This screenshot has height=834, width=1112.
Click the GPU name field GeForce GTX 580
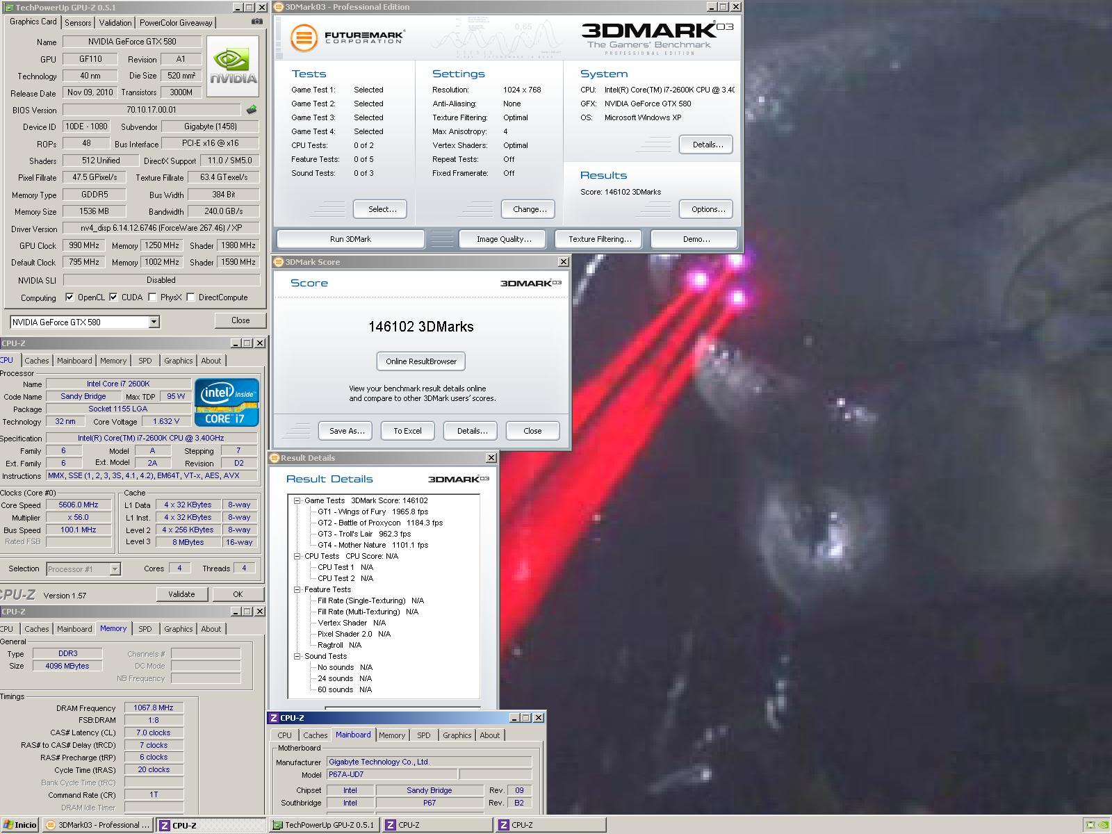132,42
